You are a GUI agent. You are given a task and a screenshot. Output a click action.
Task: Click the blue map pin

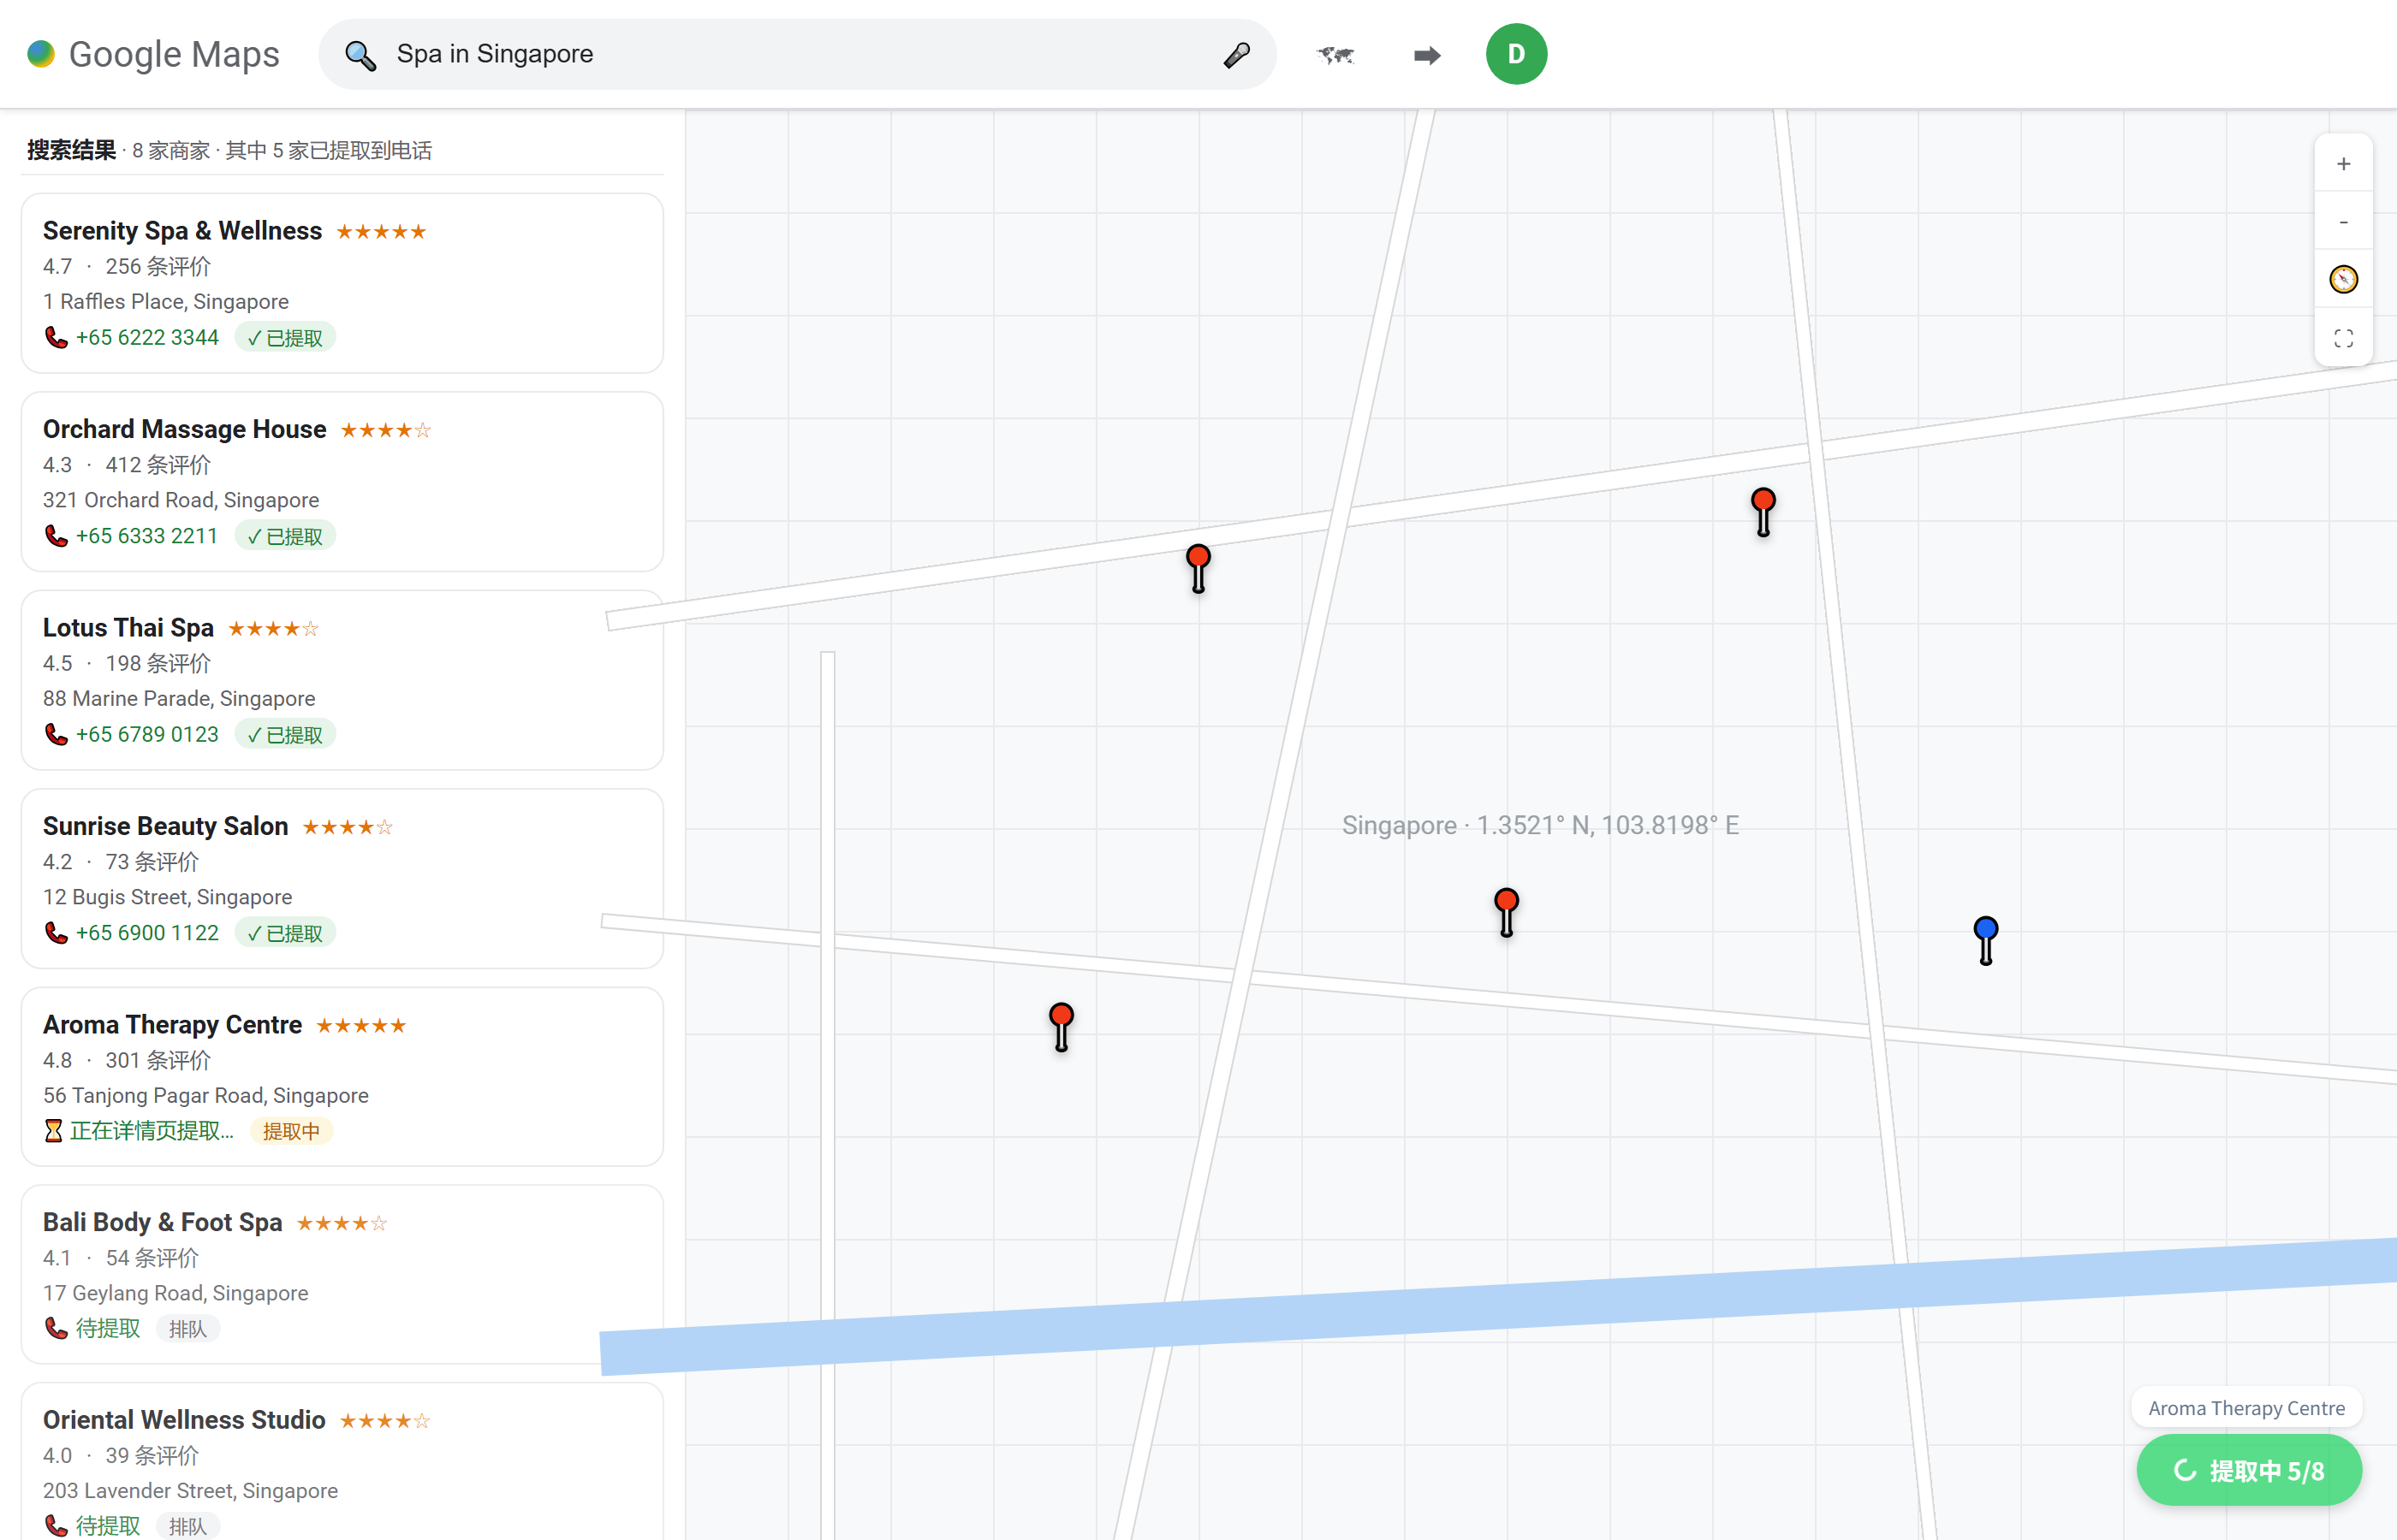pos(1986,940)
